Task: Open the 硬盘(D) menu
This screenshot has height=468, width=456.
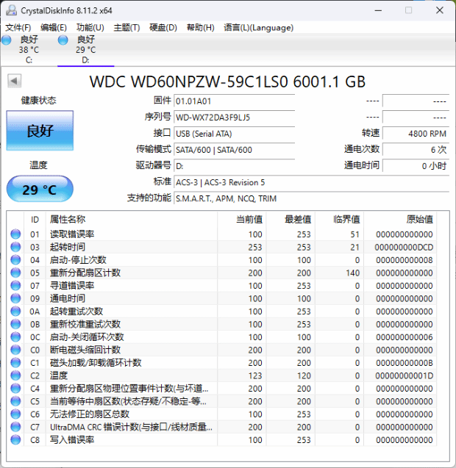Action: (x=163, y=28)
